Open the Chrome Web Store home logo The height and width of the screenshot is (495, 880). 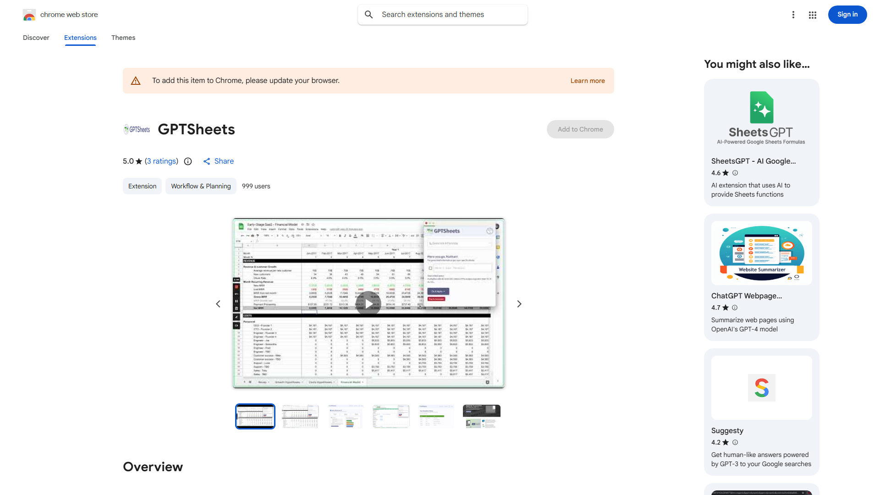click(x=29, y=14)
